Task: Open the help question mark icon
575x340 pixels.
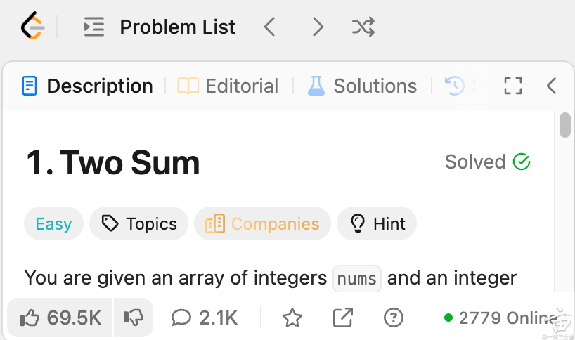Action: click(394, 318)
